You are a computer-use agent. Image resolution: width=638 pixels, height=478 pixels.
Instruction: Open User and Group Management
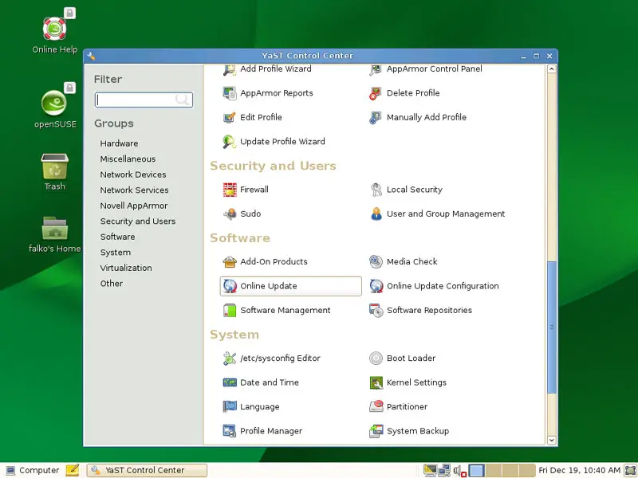click(437, 214)
